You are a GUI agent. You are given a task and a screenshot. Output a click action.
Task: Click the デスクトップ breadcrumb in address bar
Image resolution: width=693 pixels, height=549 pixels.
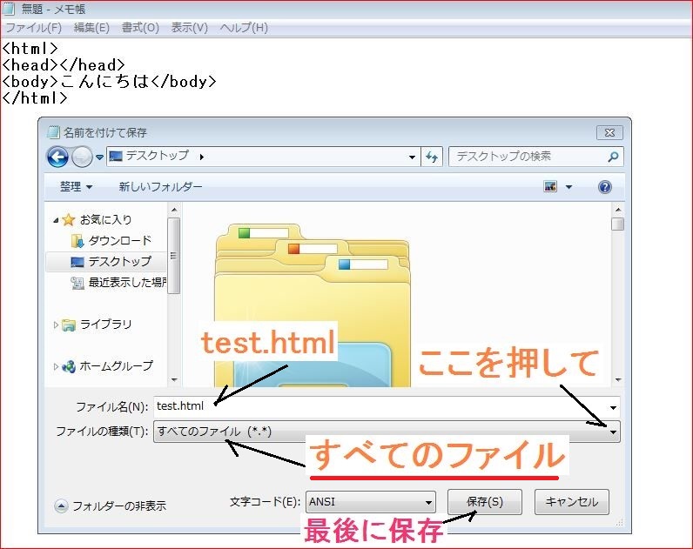158,156
